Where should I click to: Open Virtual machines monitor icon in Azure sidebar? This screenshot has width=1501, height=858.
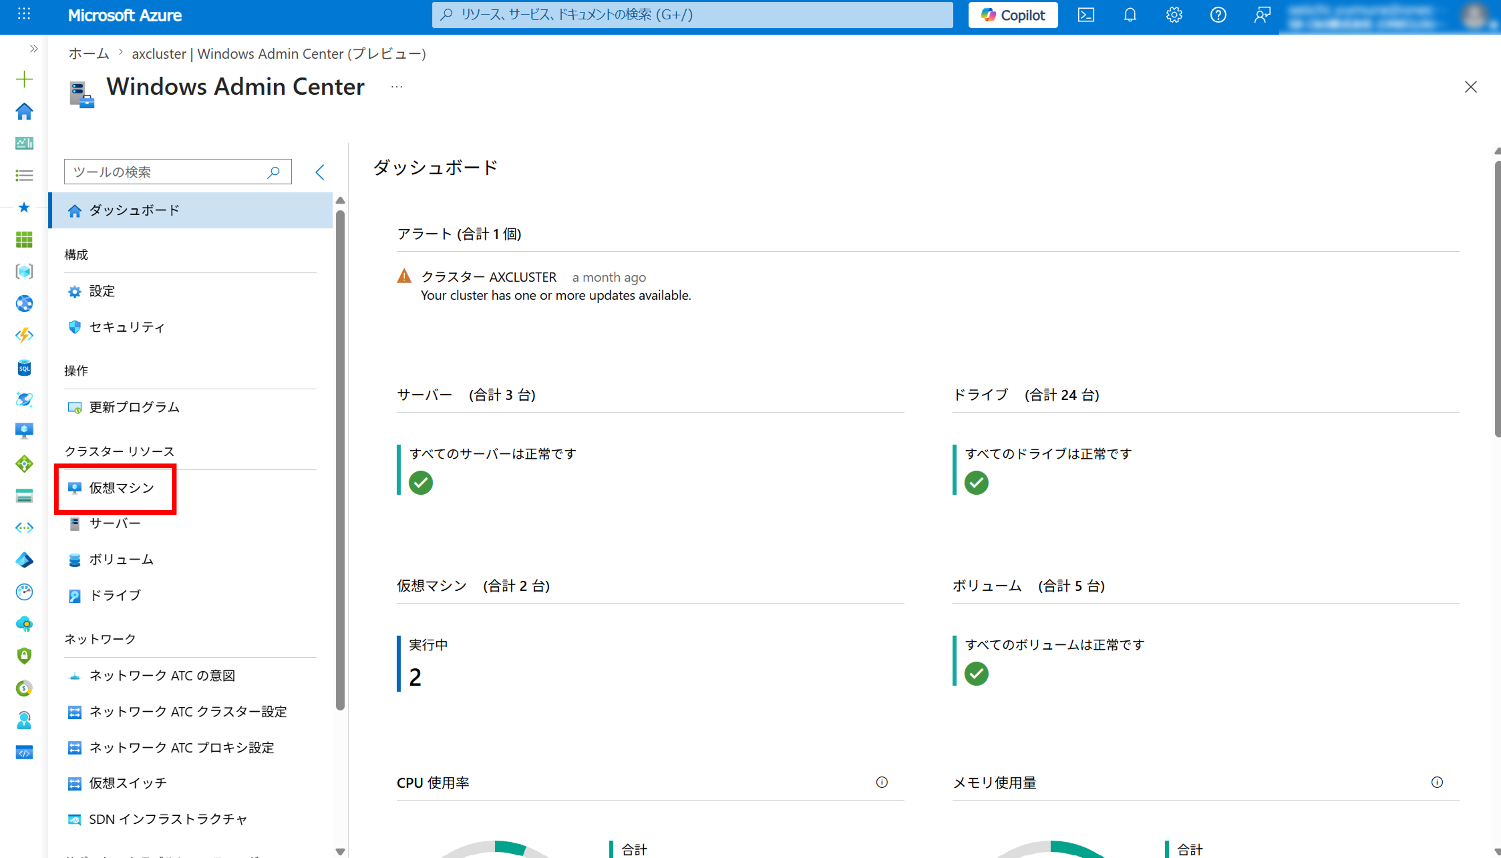point(24,431)
